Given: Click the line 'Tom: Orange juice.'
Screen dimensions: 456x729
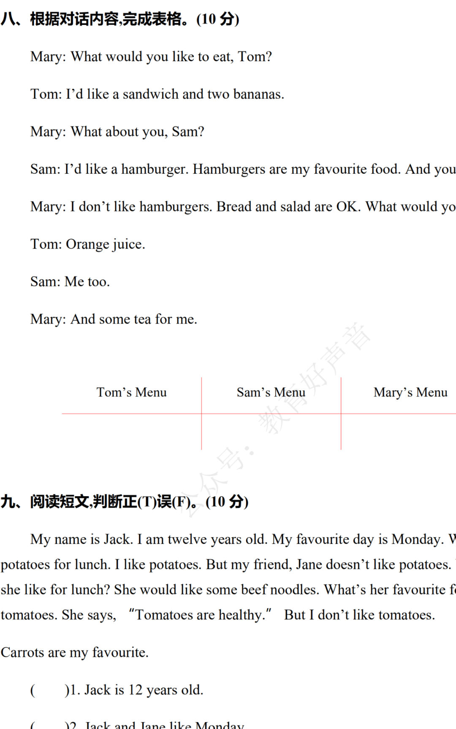Looking at the screenshot, I should [88, 244].
